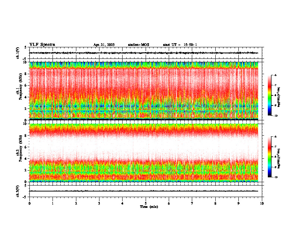Click the date text "Apr. 21, 2023"

coord(104,45)
